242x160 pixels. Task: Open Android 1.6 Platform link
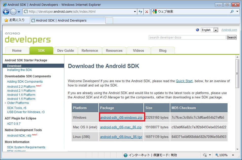[x=21, y=95]
